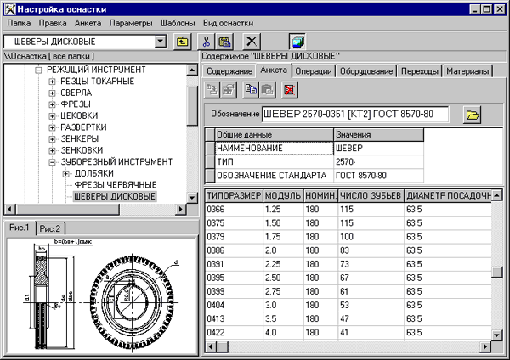Image resolution: width=510 pixels, height=360 pixels.
Task: Switch to the Операции tab
Action: 314,71
